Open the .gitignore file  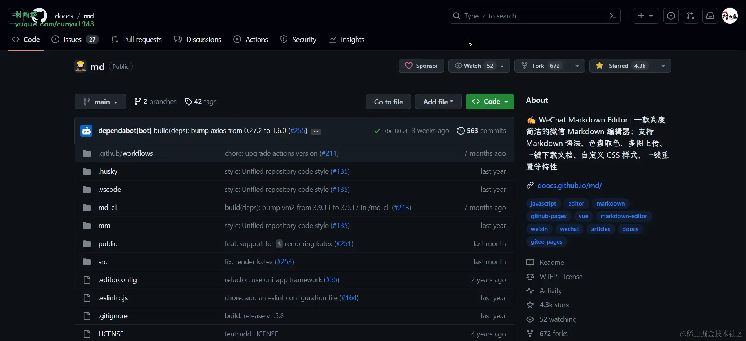click(x=113, y=316)
